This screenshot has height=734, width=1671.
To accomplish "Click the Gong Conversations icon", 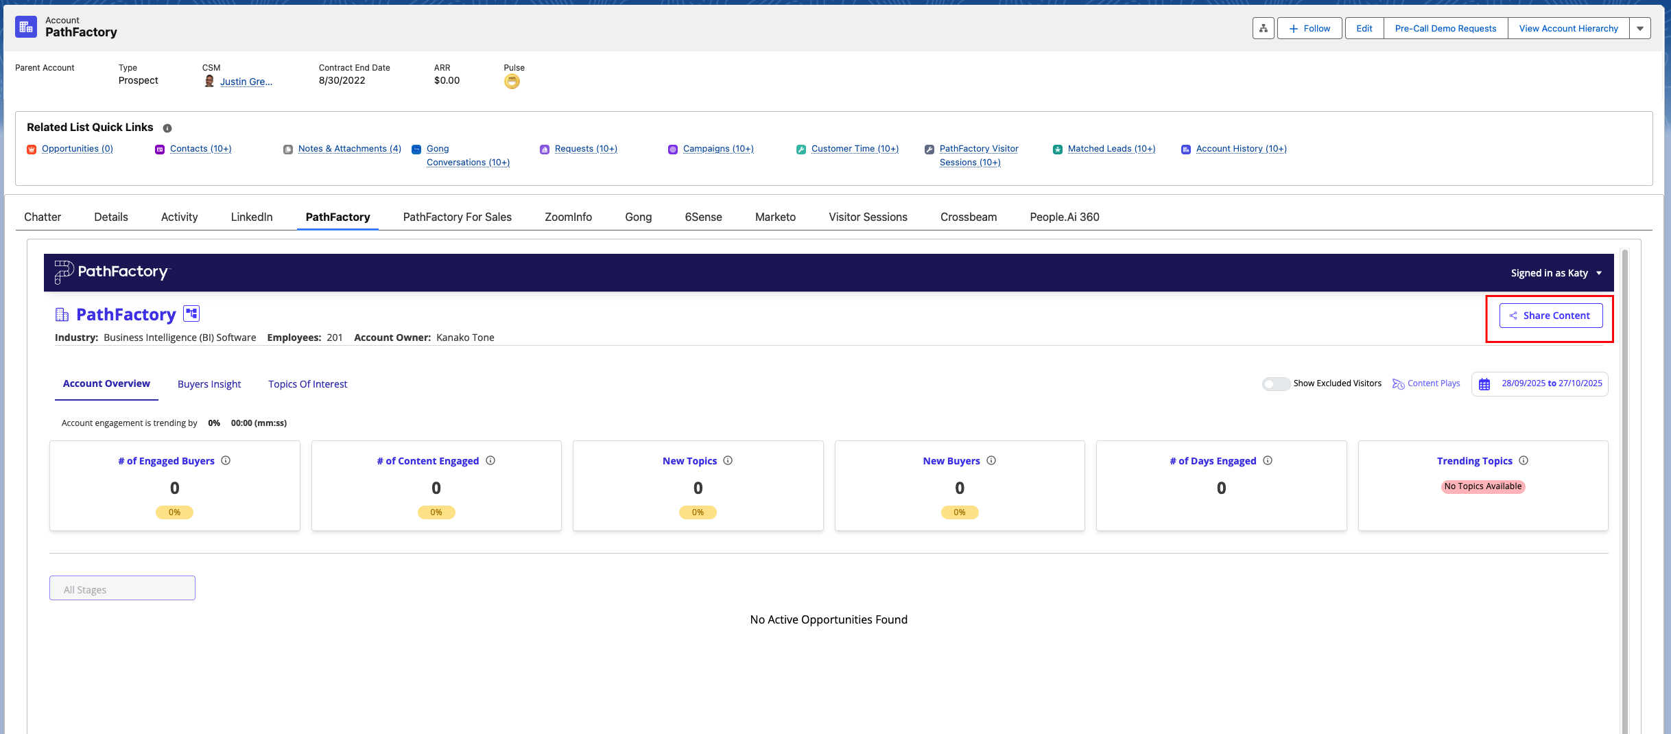I will click(416, 150).
